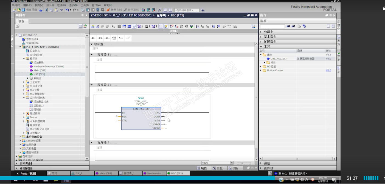The width and height of the screenshot is (385, 188).
Task: Expand the Traces folder
Action: (24, 117)
